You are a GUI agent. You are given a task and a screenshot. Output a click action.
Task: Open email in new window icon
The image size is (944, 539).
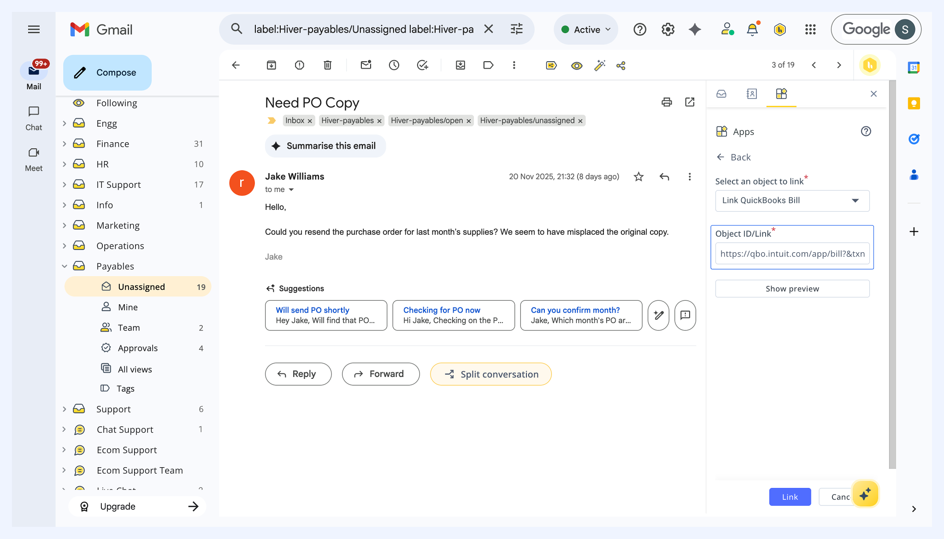[690, 102]
